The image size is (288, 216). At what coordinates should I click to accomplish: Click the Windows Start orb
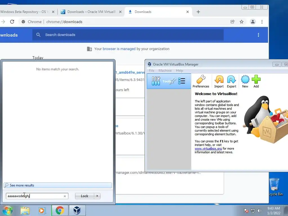coord(7,210)
